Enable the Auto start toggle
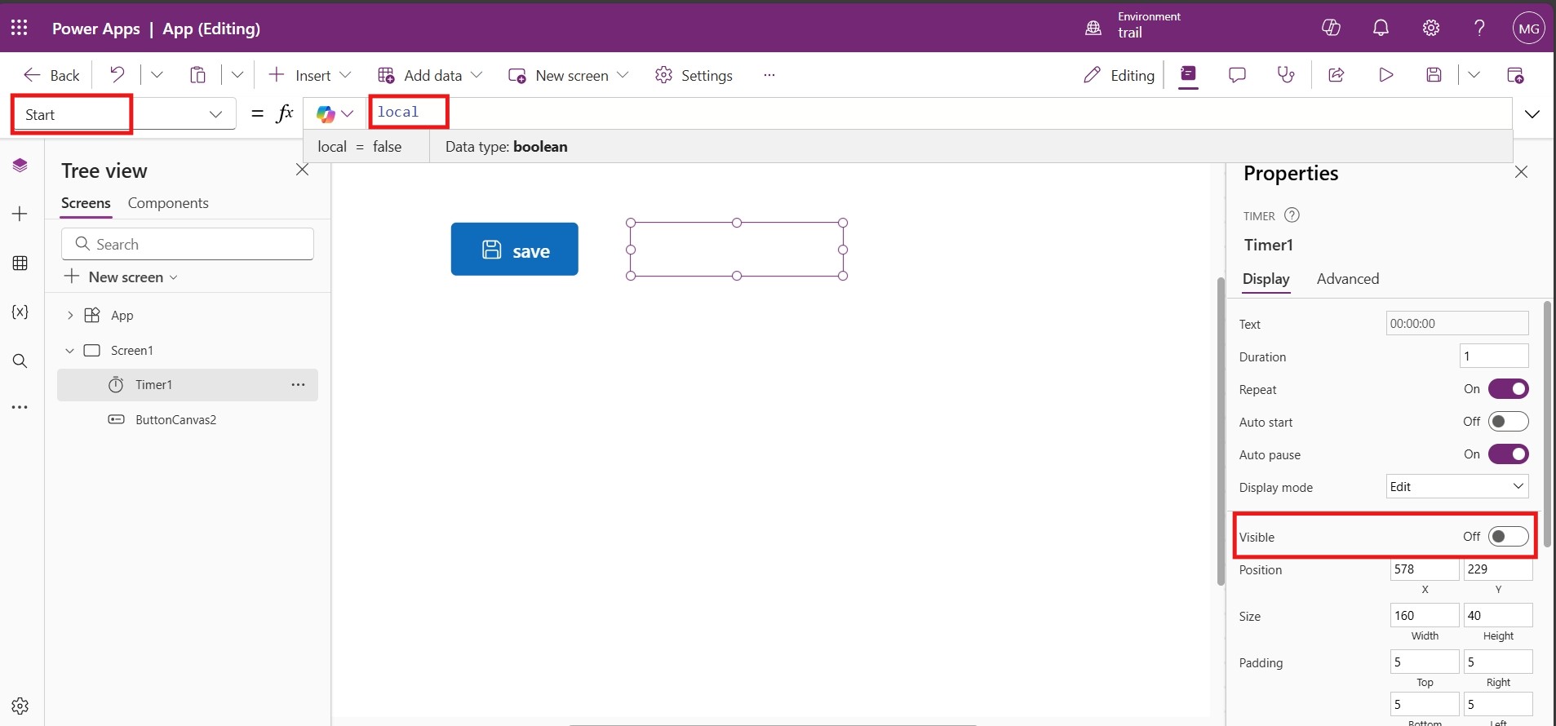 pyautogui.click(x=1508, y=422)
